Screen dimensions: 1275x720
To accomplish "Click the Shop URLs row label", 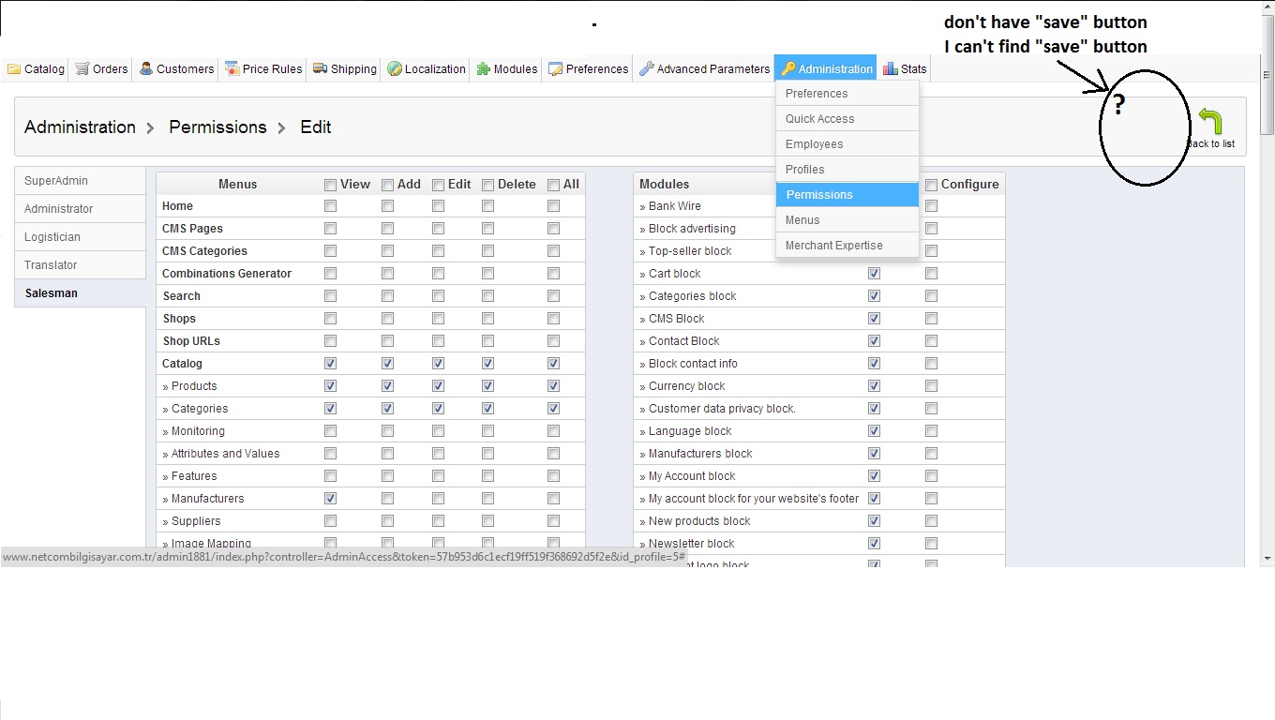I will pyautogui.click(x=191, y=341).
